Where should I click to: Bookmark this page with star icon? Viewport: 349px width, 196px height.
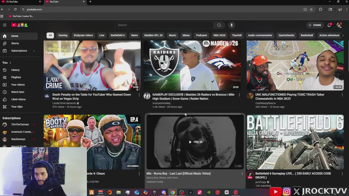(x=311, y=9)
